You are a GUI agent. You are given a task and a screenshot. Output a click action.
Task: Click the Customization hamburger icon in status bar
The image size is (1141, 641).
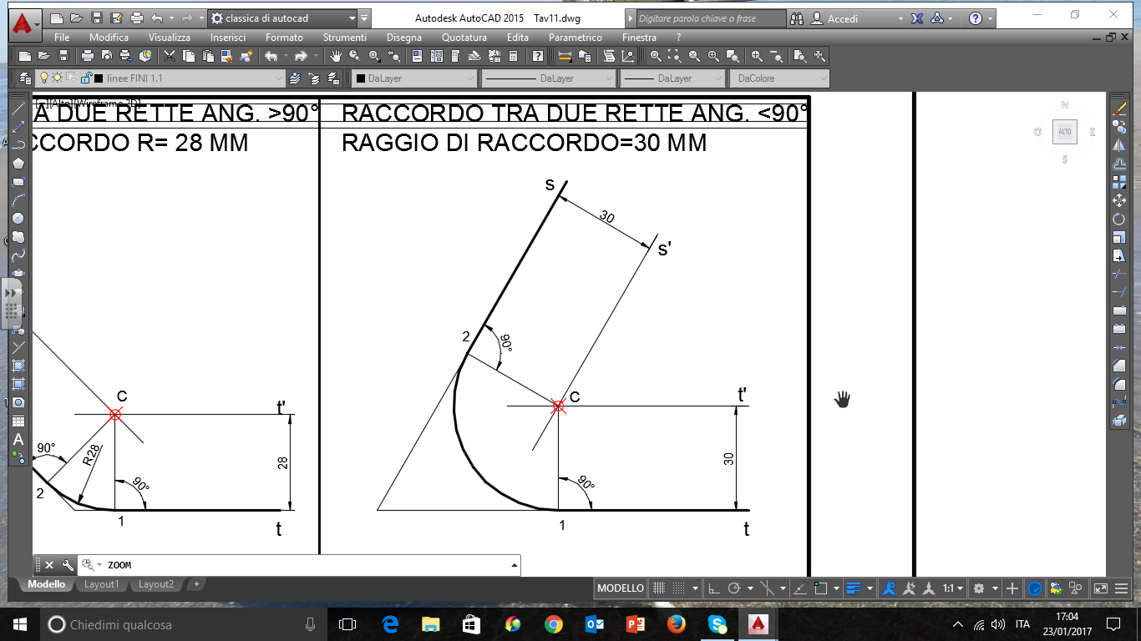(x=1122, y=588)
